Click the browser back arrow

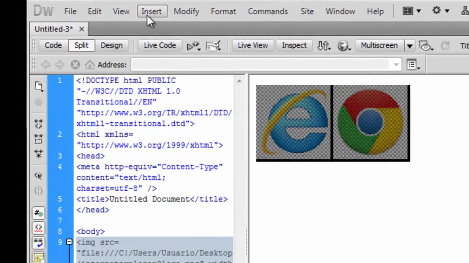coord(45,65)
